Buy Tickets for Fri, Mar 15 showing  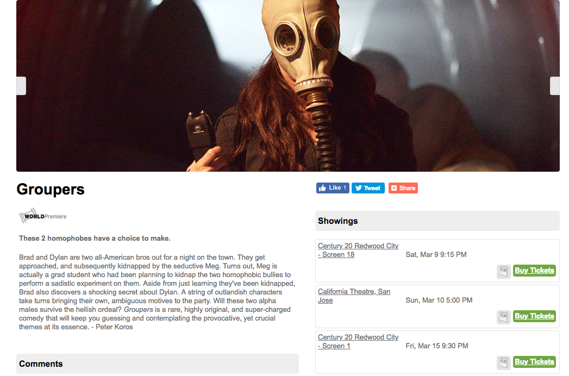(534, 362)
